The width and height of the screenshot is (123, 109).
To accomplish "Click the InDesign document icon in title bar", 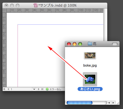I will [x=35, y=5].
